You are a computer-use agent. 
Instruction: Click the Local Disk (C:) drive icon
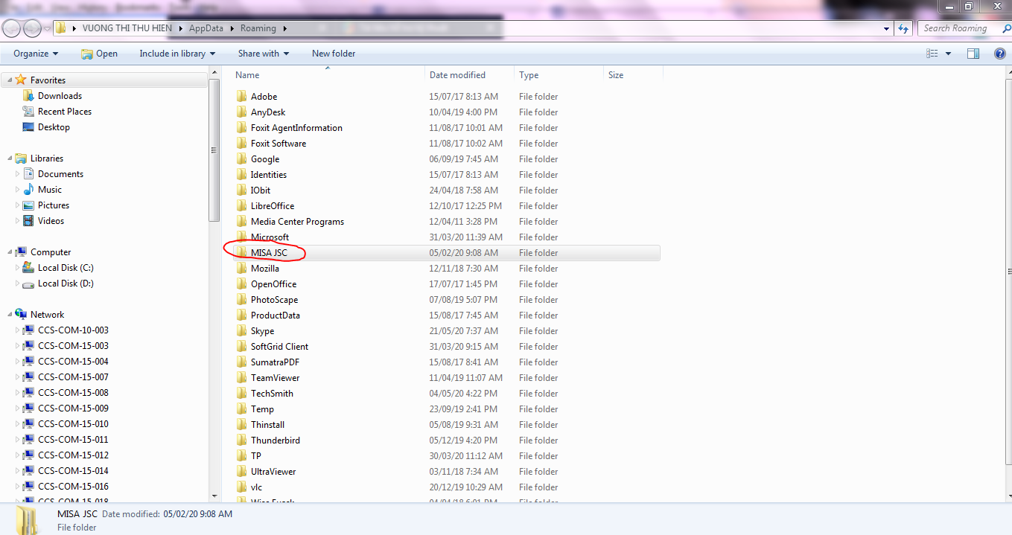(28, 268)
